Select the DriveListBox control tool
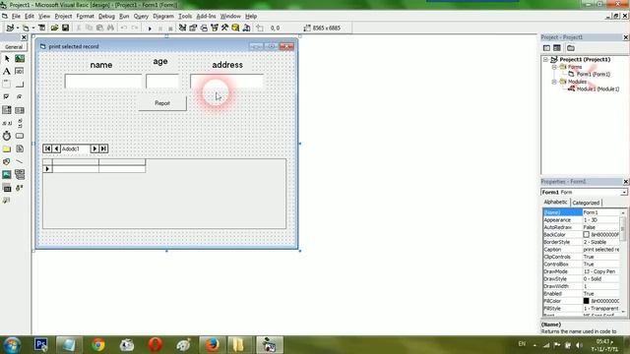 (x=20, y=136)
